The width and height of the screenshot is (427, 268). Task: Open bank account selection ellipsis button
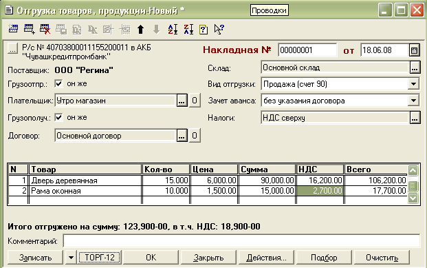(x=12, y=48)
